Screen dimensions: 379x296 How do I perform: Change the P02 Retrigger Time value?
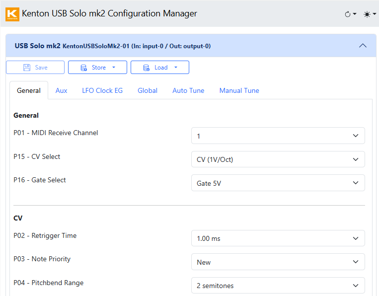278,238
